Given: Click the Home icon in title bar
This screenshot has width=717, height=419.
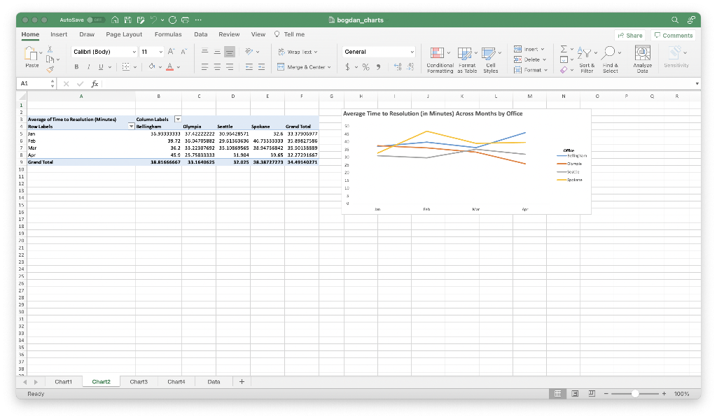Looking at the screenshot, I should (116, 20).
